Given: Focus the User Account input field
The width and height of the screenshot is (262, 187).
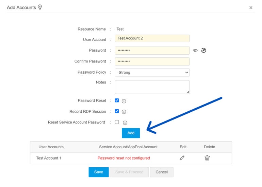Looking at the screenshot, I should point(152,38).
